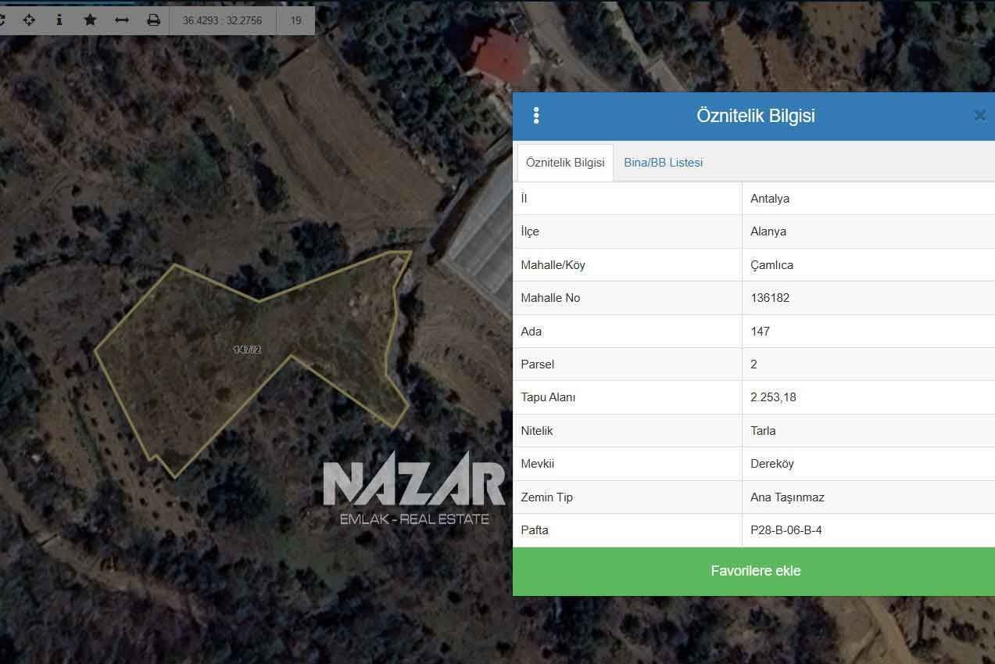Click the Mahalle No field label
The height and width of the screenshot is (664, 995).
[550, 298]
